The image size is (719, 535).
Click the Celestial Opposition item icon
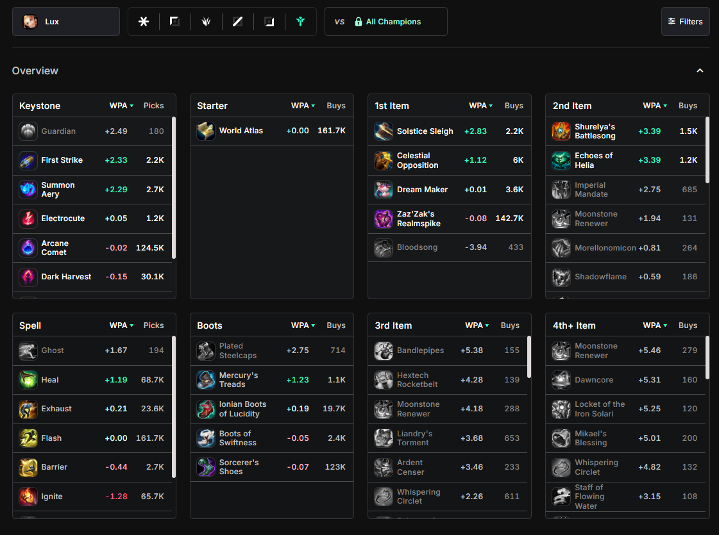pos(384,160)
